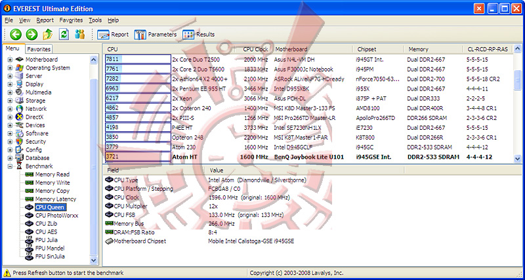The width and height of the screenshot is (525, 280).
Task: Switch to the Menu tab
Action: pos(12,49)
